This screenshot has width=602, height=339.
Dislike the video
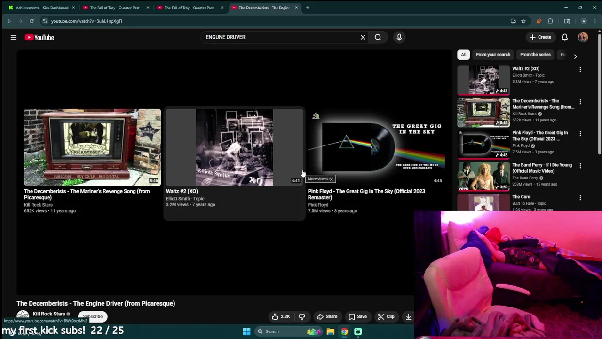302,317
